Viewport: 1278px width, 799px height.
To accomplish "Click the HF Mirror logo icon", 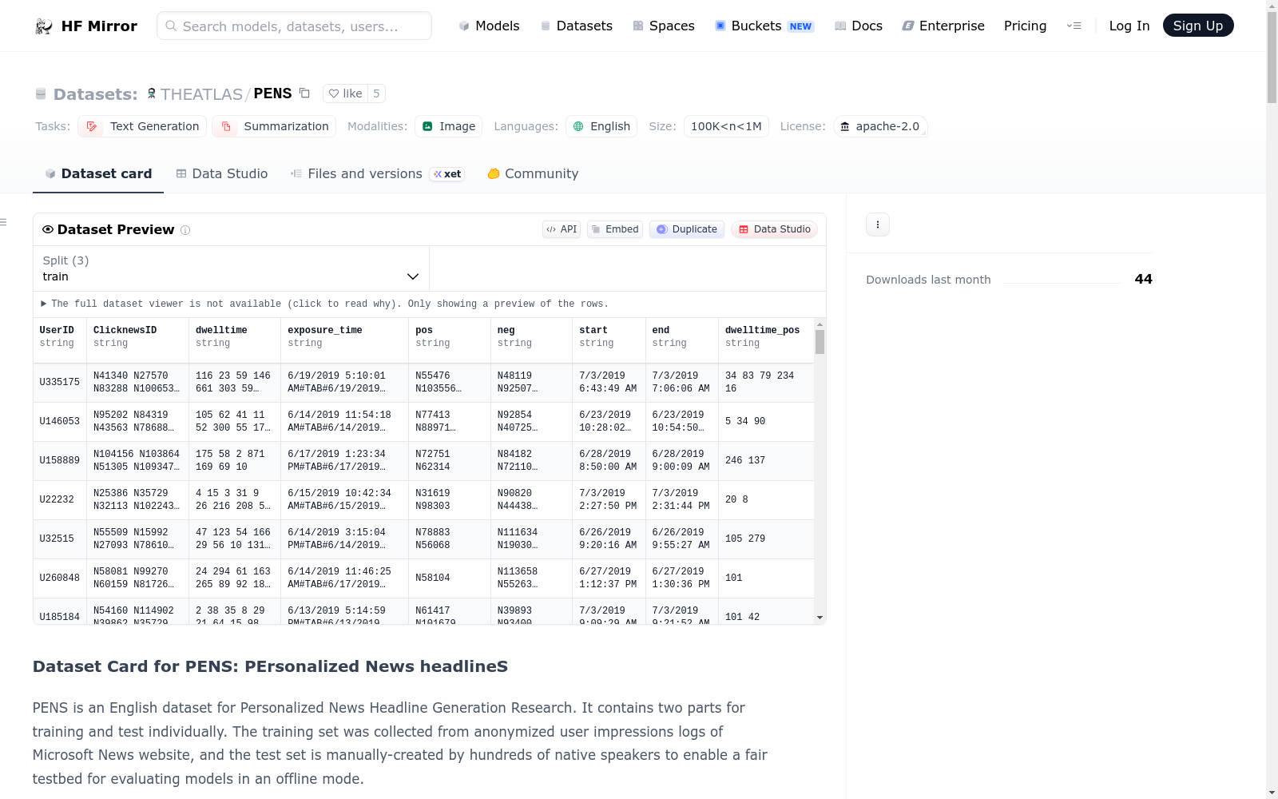I will (44, 26).
